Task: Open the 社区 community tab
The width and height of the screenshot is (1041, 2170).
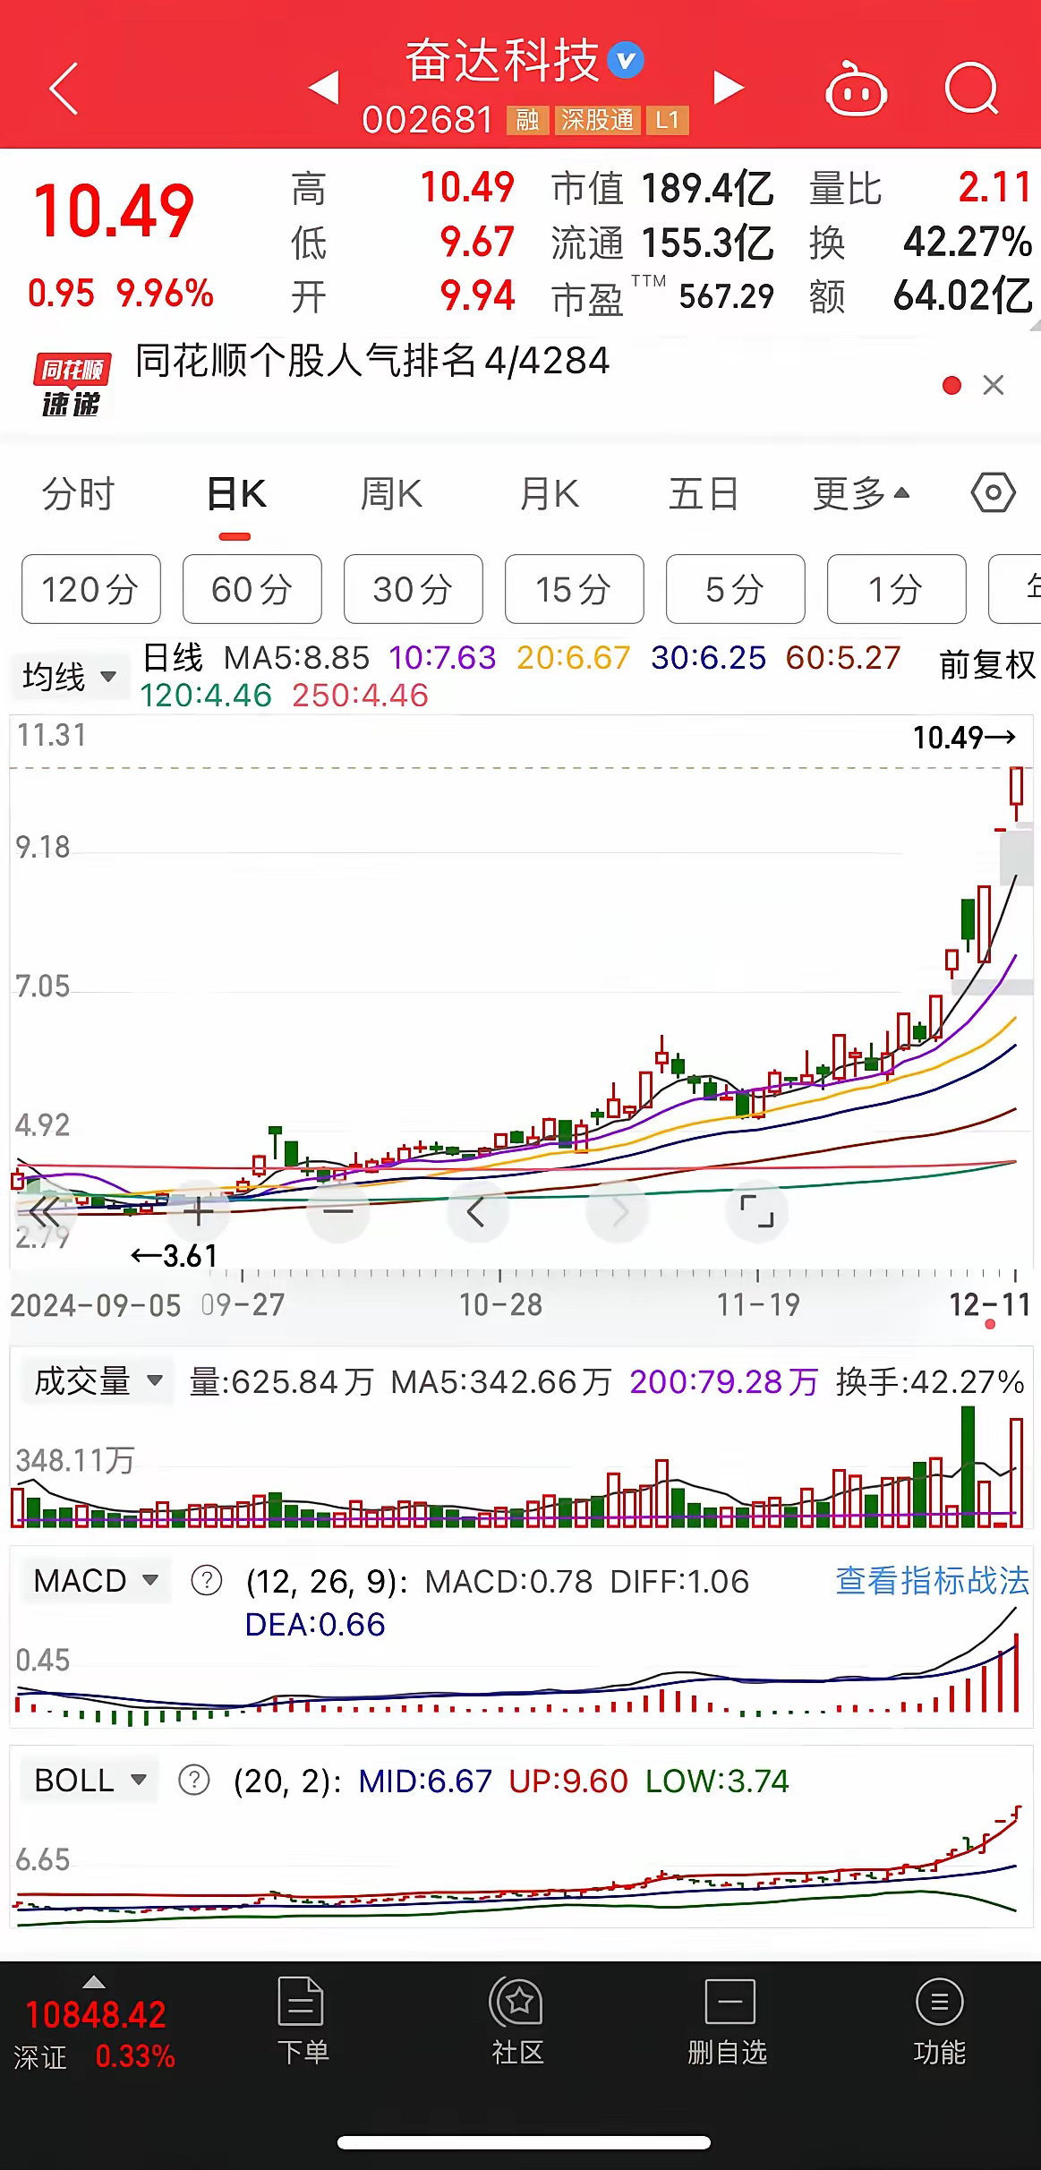Action: coord(518,2020)
